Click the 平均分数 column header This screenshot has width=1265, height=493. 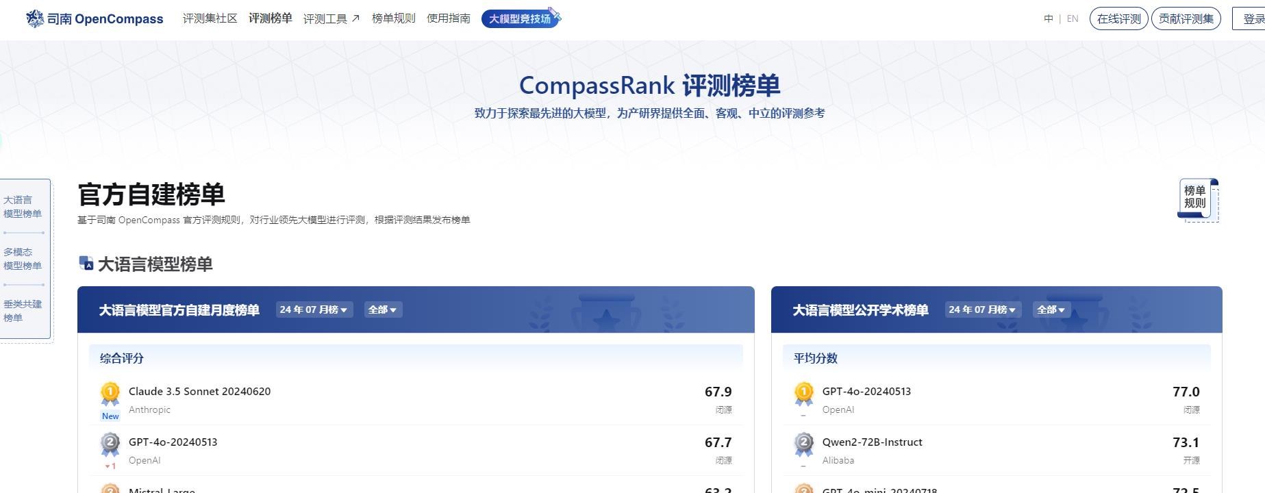[816, 358]
